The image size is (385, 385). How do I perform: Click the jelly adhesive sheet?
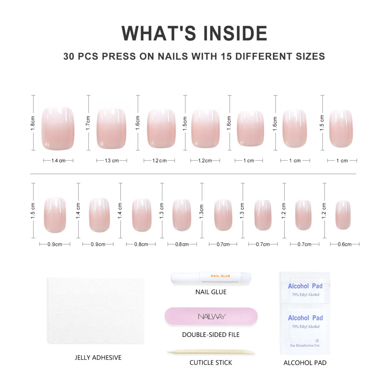[96, 311]
